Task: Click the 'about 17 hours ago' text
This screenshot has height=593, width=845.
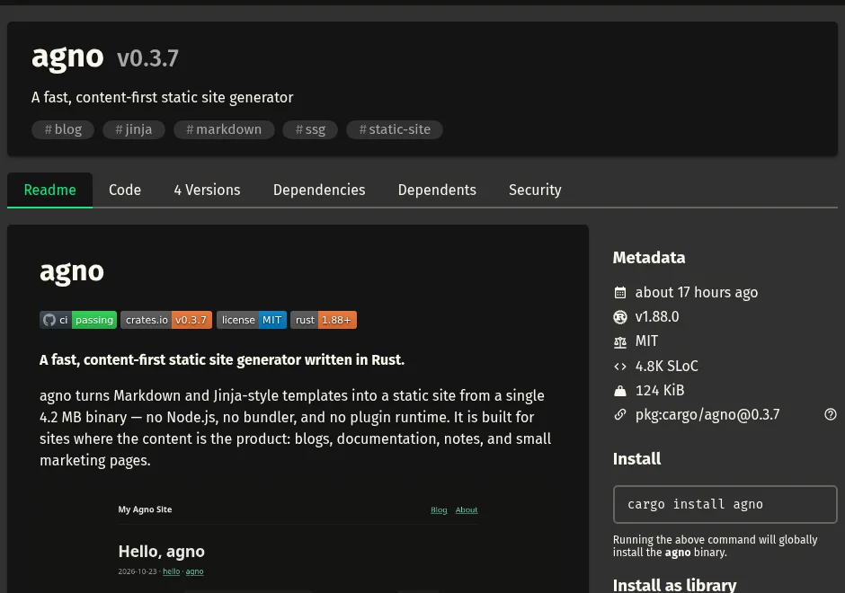Action: click(x=697, y=293)
